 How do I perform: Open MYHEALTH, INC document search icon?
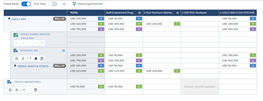17,59
